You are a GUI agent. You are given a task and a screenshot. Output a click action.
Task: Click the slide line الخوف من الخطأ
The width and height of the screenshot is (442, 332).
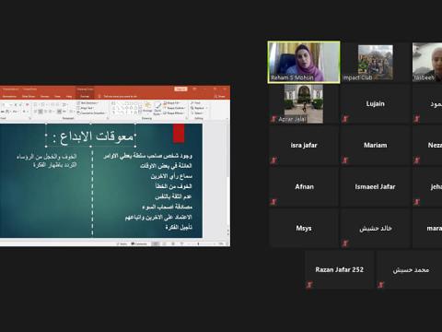pos(173,186)
